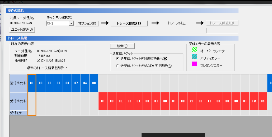Image resolution: width=272 pixels, height=137 pixels.
Task: Click the empty field below trace stop button
Action: coord(222,31)
